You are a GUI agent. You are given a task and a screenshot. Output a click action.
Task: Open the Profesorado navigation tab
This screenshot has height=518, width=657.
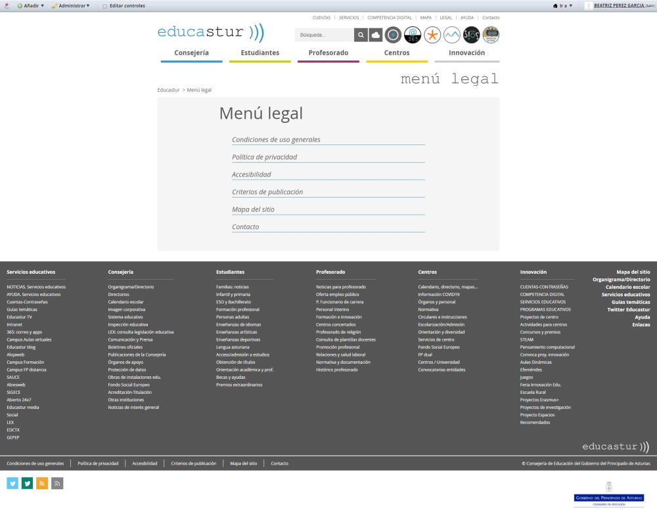328,53
